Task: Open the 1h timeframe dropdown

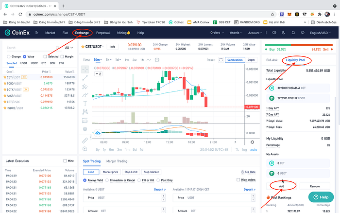Action: pyautogui.click(x=109, y=60)
